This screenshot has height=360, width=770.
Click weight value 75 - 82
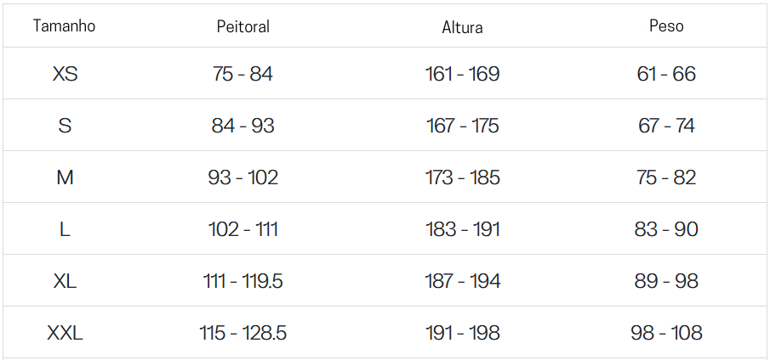coord(666,177)
